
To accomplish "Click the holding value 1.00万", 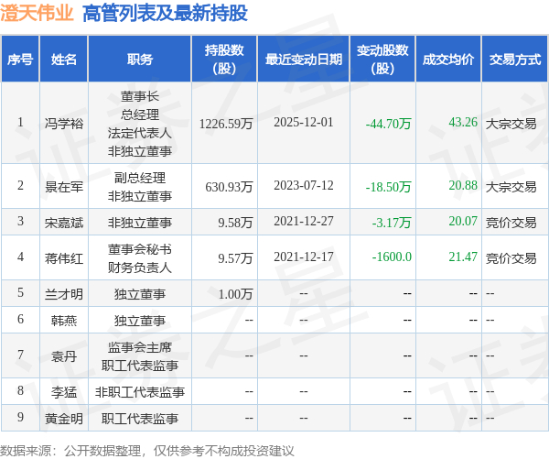I will point(235,294).
